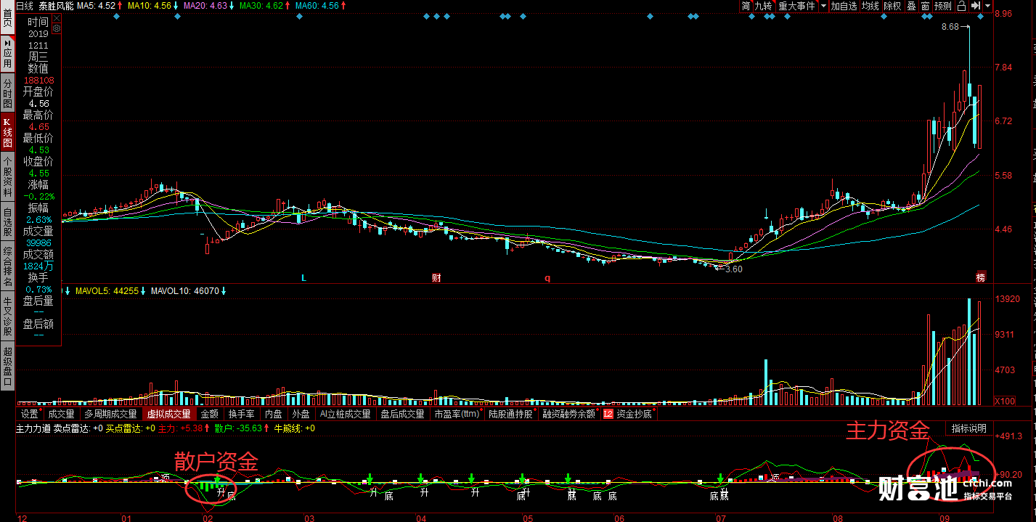The image size is (1036, 522).
Task: Open 牛叉诊股 diagnosis tab
Action: click(7, 317)
